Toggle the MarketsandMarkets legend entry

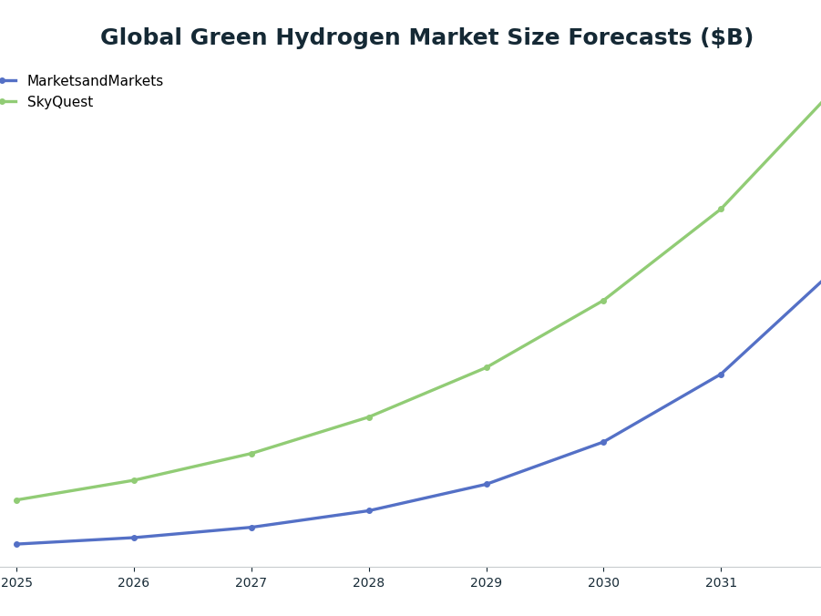click(81, 81)
